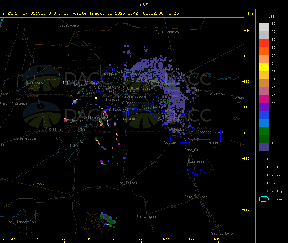This screenshot has width=288, height=243.
Task: Click the CompantEscard map label
Action: tap(210, 132)
